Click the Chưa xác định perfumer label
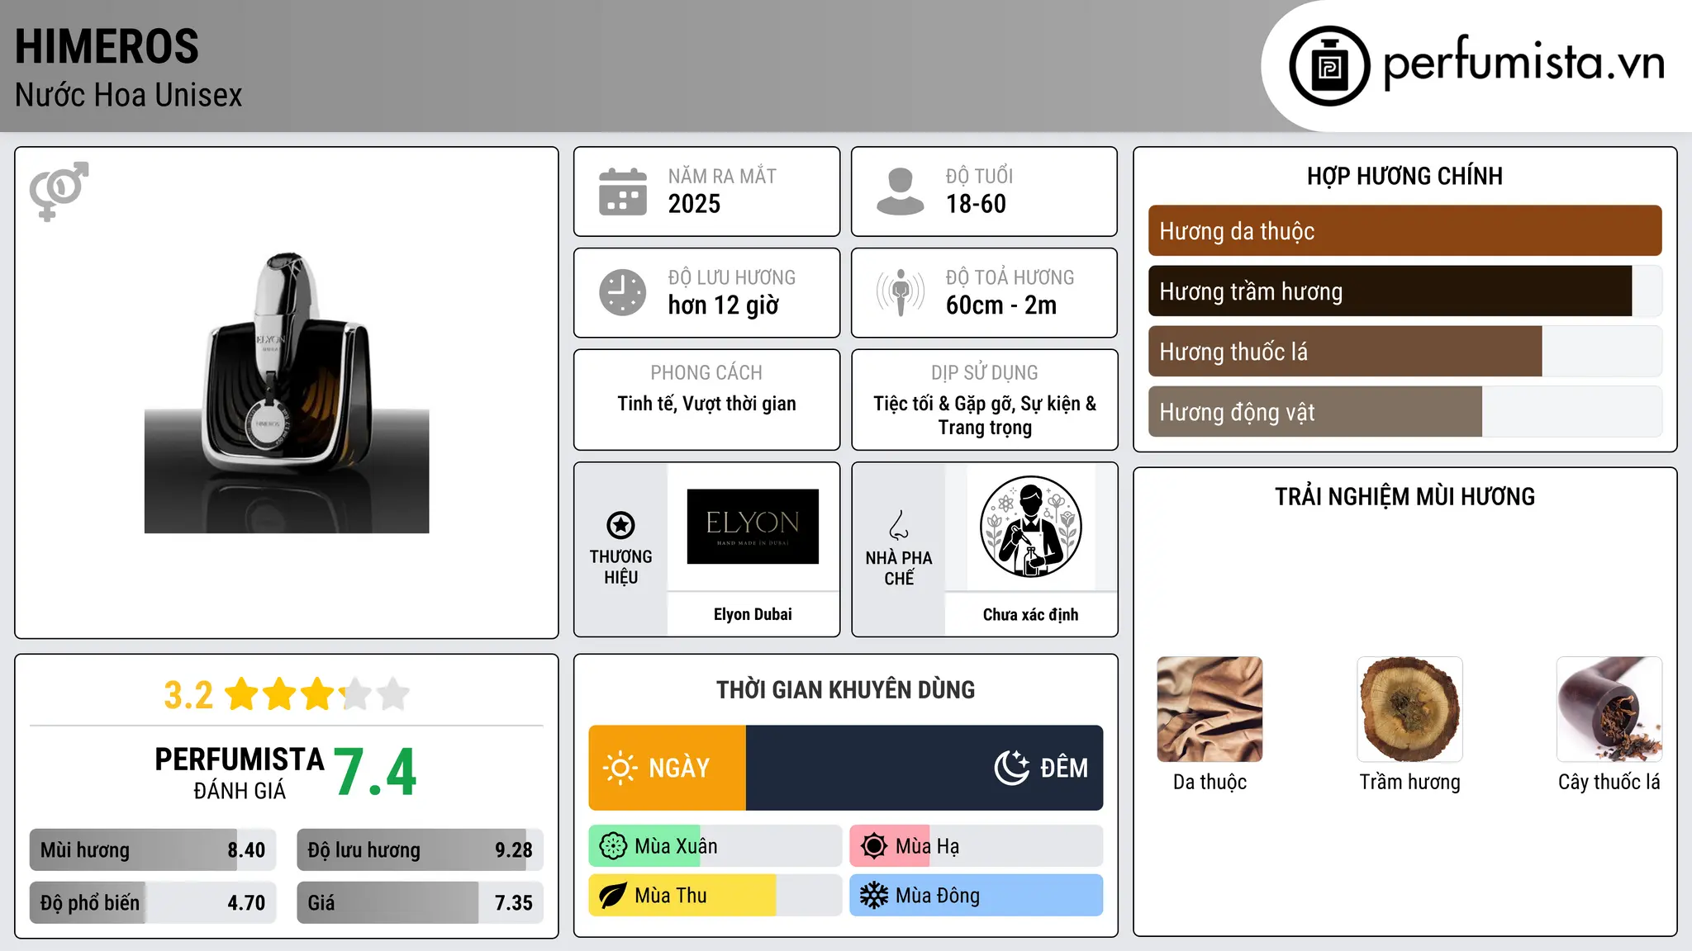The image size is (1692, 951). (x=1030, y=614)
